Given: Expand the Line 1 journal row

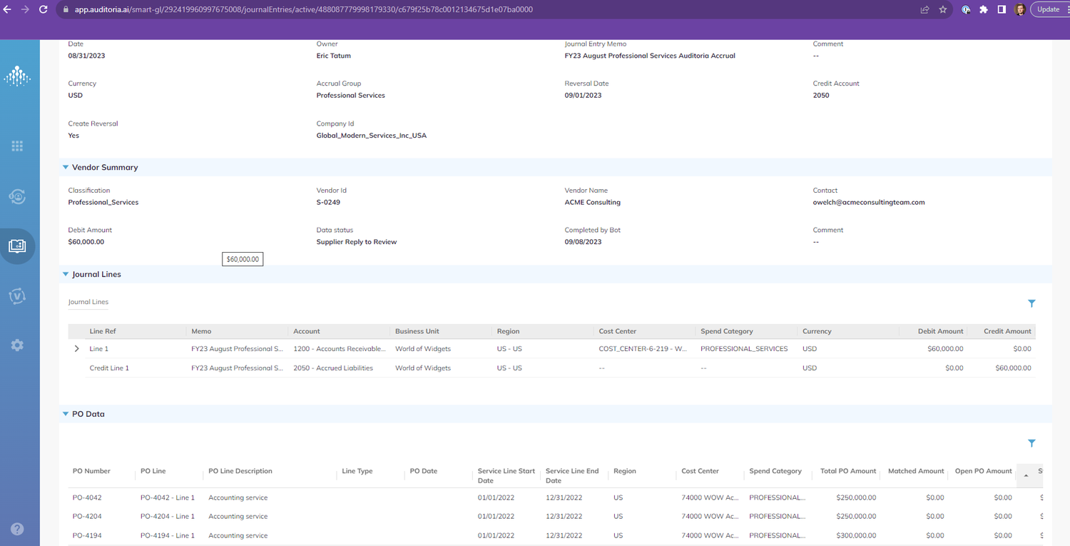Looking at the screenshot, I should click(x=76, y=348).
